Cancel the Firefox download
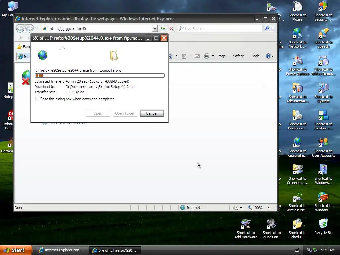Image resolution: width=340 pixels, height=255 pixels. point(152,113)
